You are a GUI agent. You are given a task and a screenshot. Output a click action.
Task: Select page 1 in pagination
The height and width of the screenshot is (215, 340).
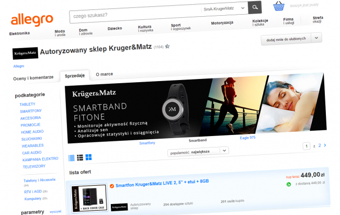307,146
